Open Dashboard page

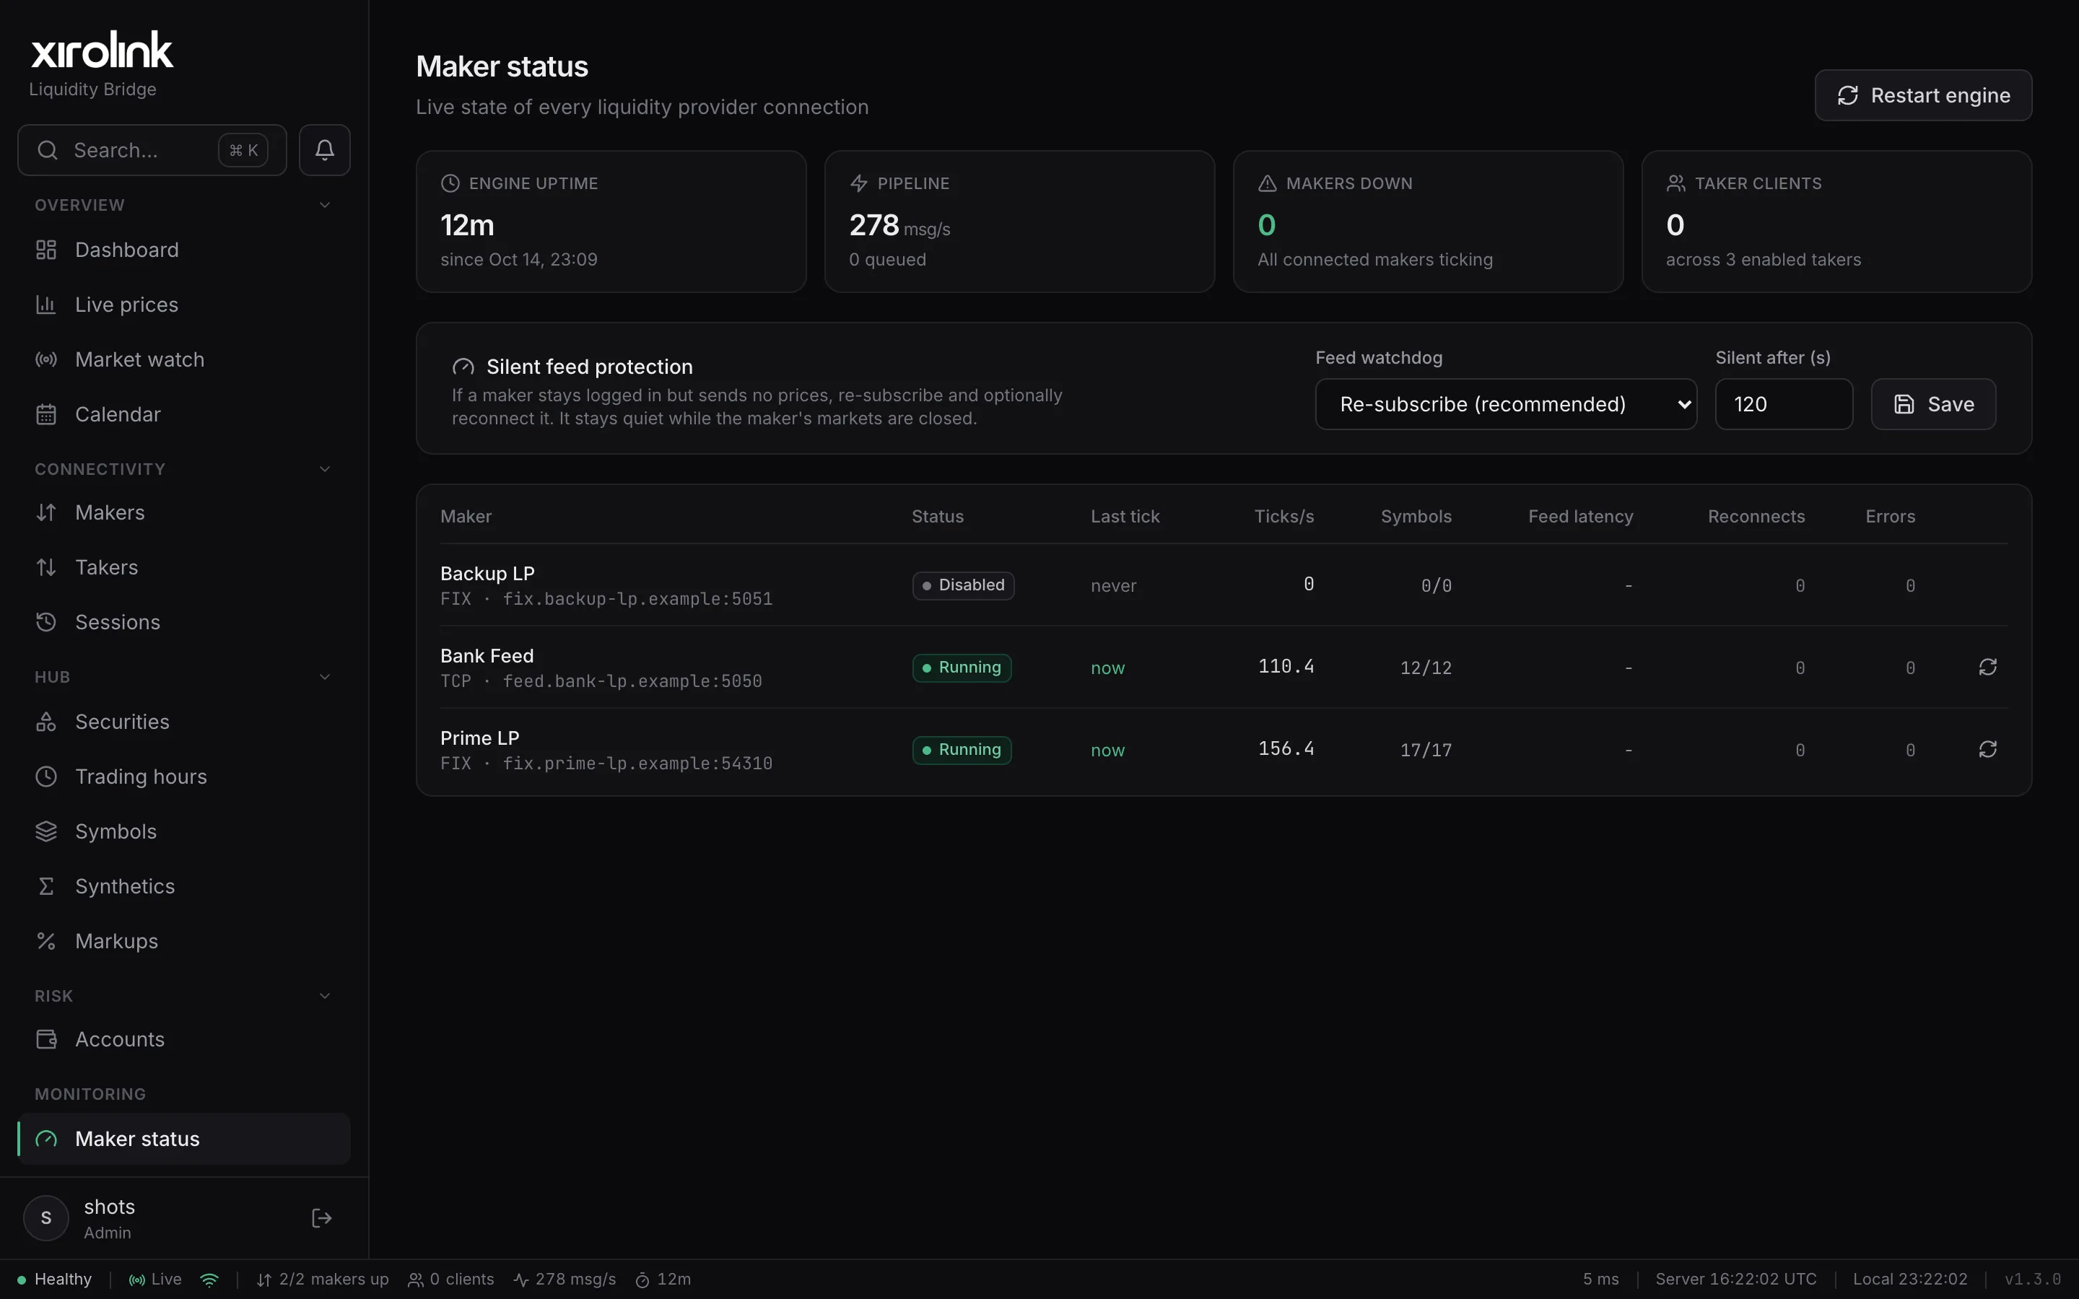point(184,250)
